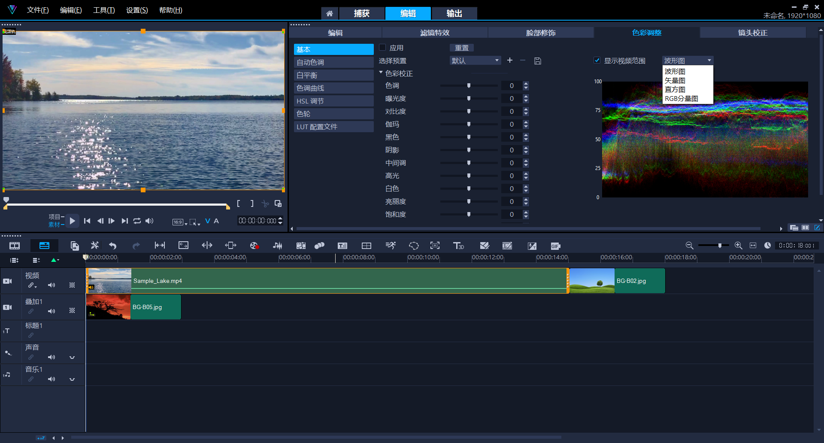Open the subtitle editor icon

coord(342,246)
